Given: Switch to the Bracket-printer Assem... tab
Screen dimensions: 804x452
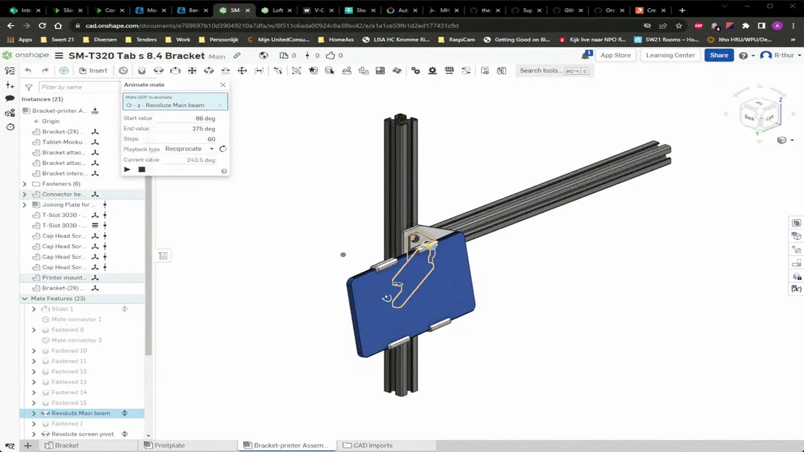Looking at the screenshot, I should tap(287, 445).
